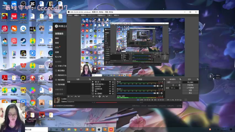Move selected source down with arrow
Screen dimensions: 235x132
[107, 97]
